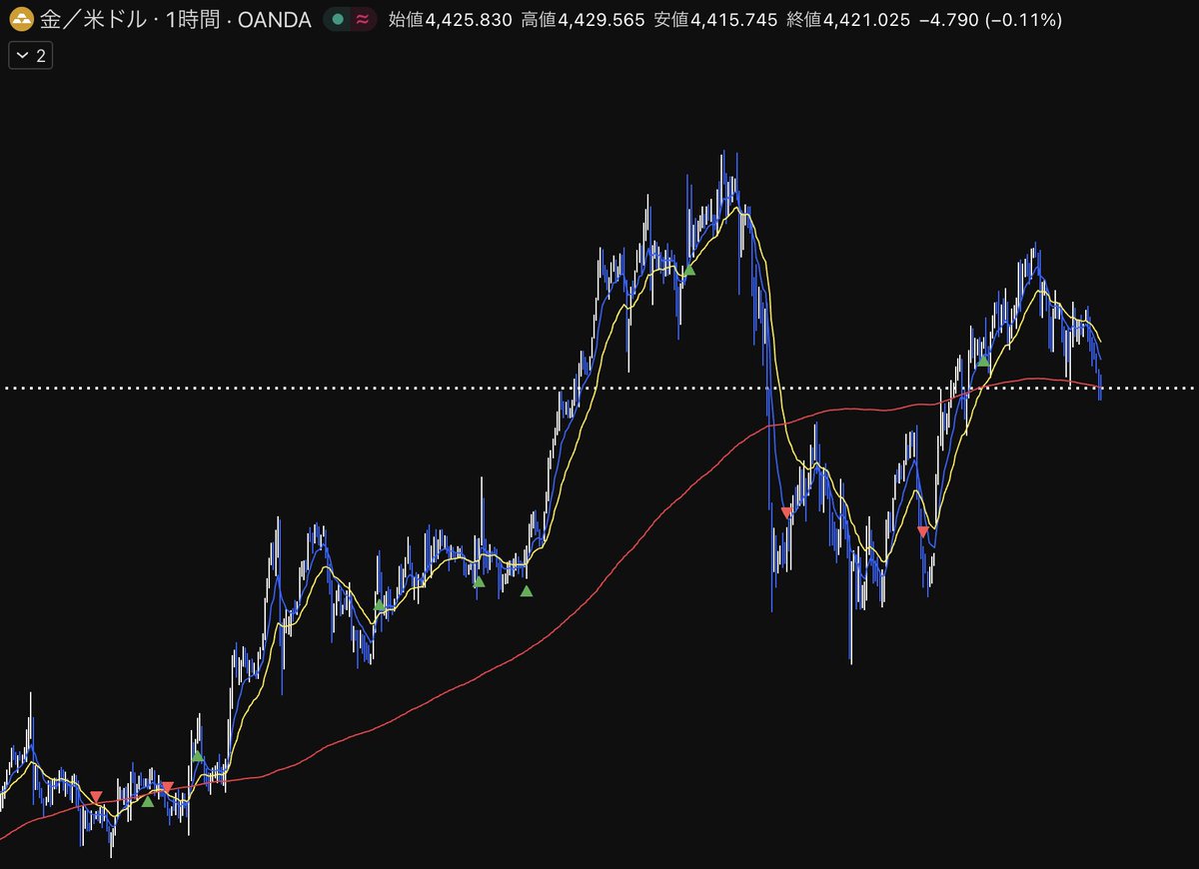
Task: Click the dotted current price line
Action: 599,388
